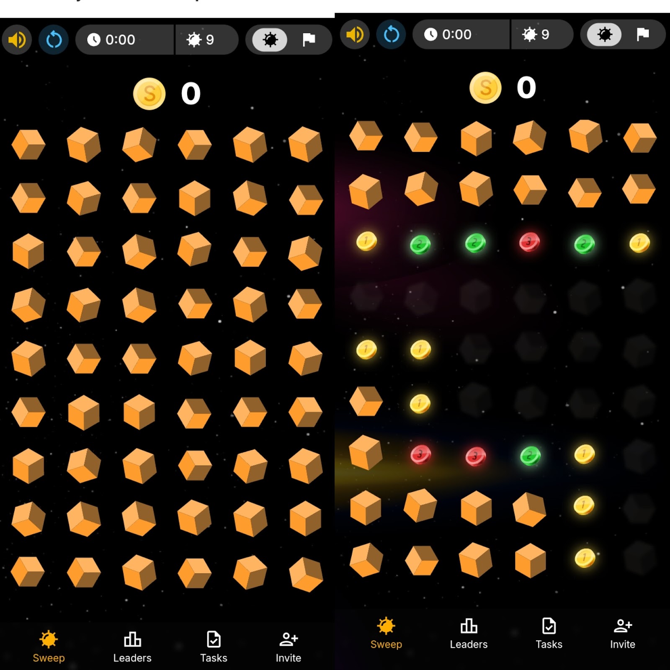The height and width of the screenshot is (670, 670).
Task: Select mine mode toggle in the right panel
Action: 604,34
